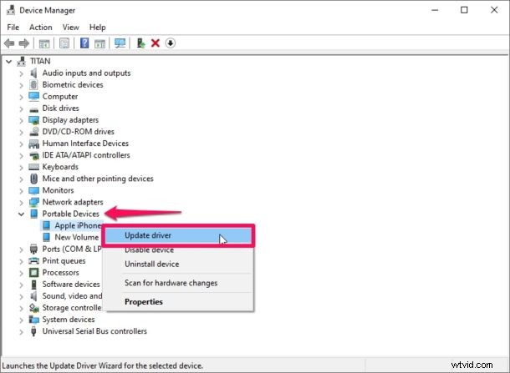
Task: Expand the Audio inputs and outputs category
Action: [21, 73]
